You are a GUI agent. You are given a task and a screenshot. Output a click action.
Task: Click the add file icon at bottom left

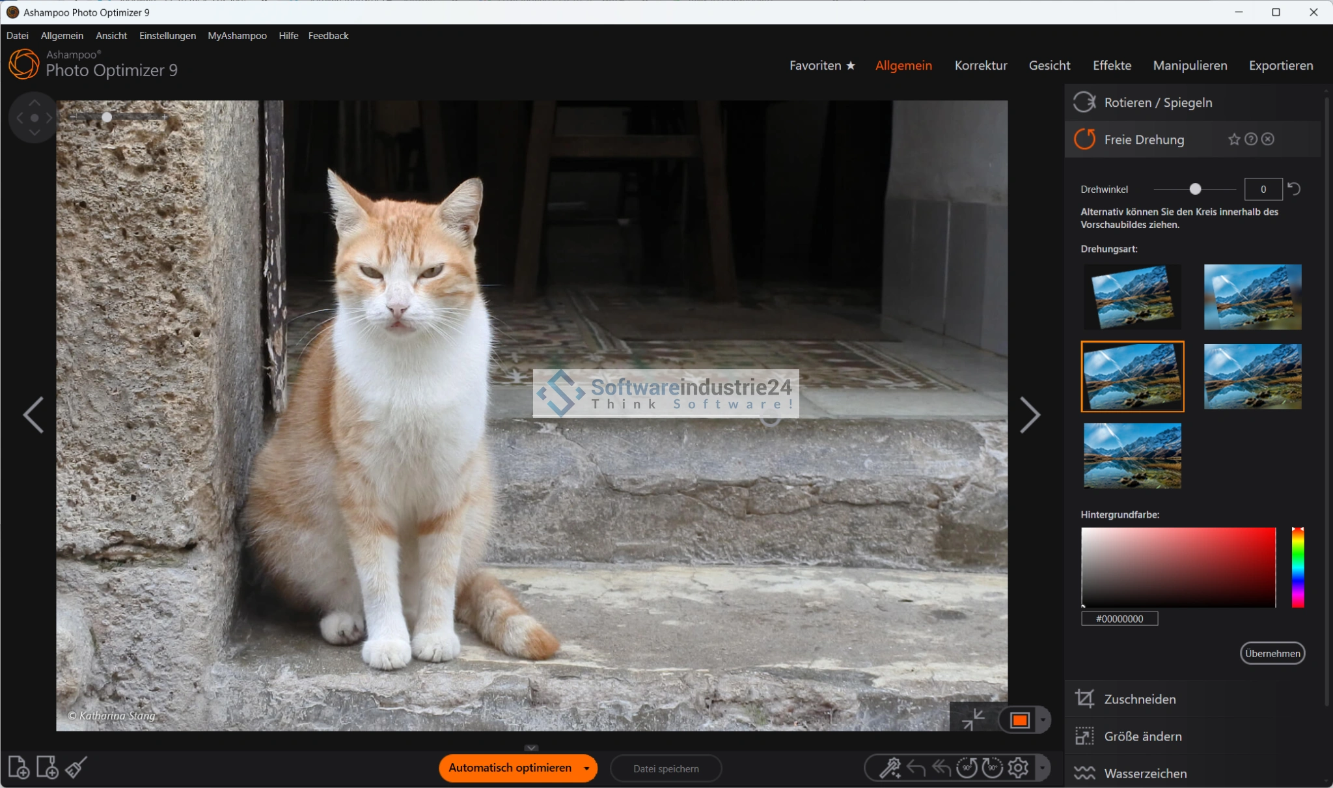coord(18,768)
